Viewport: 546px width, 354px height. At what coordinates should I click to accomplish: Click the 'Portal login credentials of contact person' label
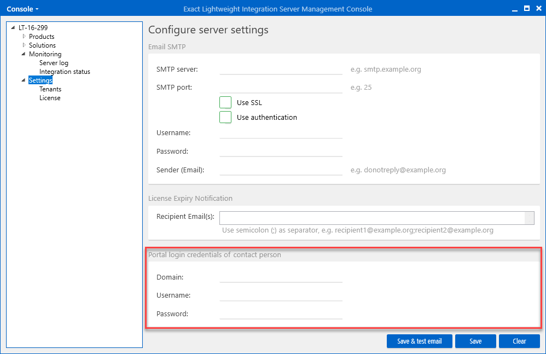214,255
